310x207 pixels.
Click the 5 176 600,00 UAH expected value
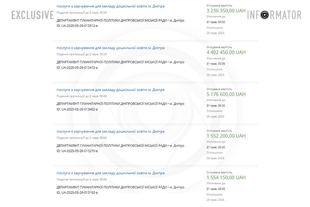pyautogui.click(x=226, y=94)
